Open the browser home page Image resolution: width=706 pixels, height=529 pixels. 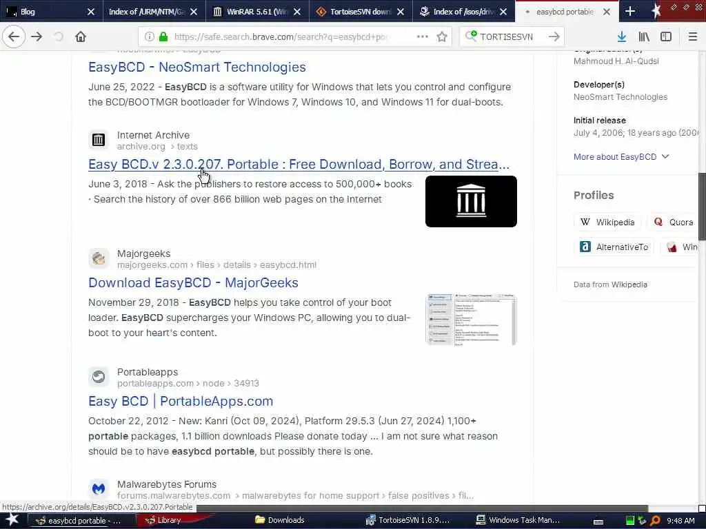tap(81, 37)
